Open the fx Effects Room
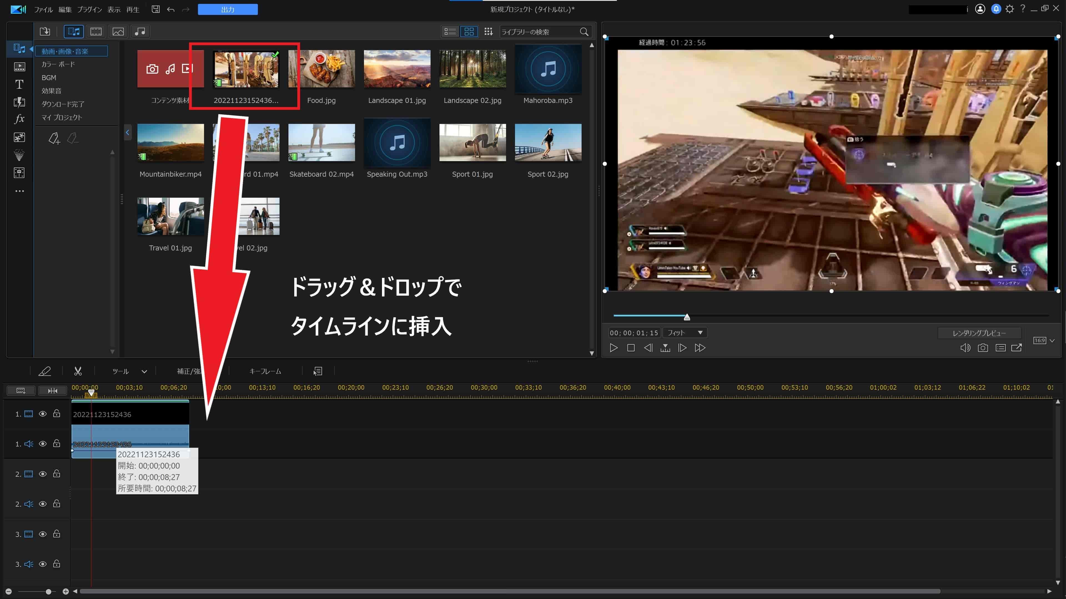The image size is (1066, 599). [19, 119]
